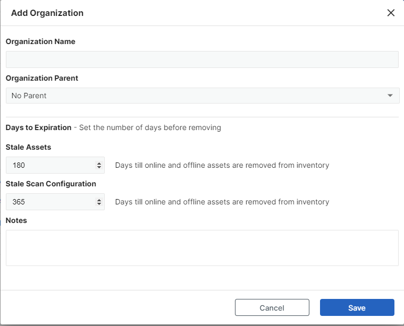The image size is (404, 326).
Task: Click the Days to Expiration heading
Action: point(38,127)
